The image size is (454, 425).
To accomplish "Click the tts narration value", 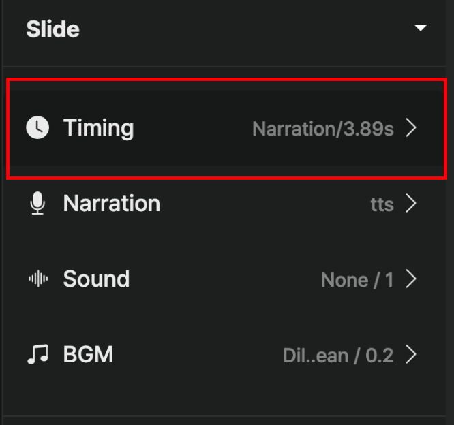I will 382,204.
